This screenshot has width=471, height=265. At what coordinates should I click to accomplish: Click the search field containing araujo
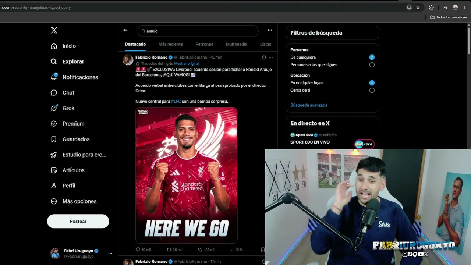(x=198, y=31)
